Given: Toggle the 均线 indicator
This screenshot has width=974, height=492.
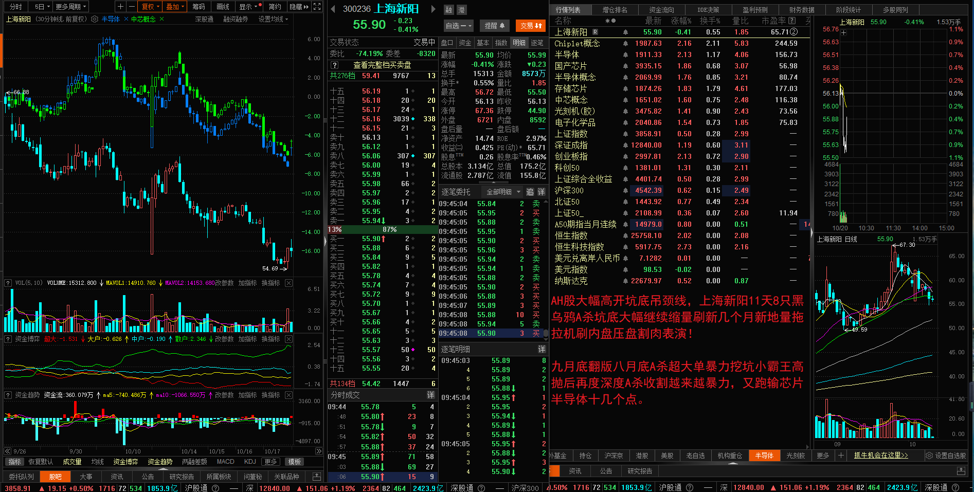Looking at the screenshot, I should [97, 462].
